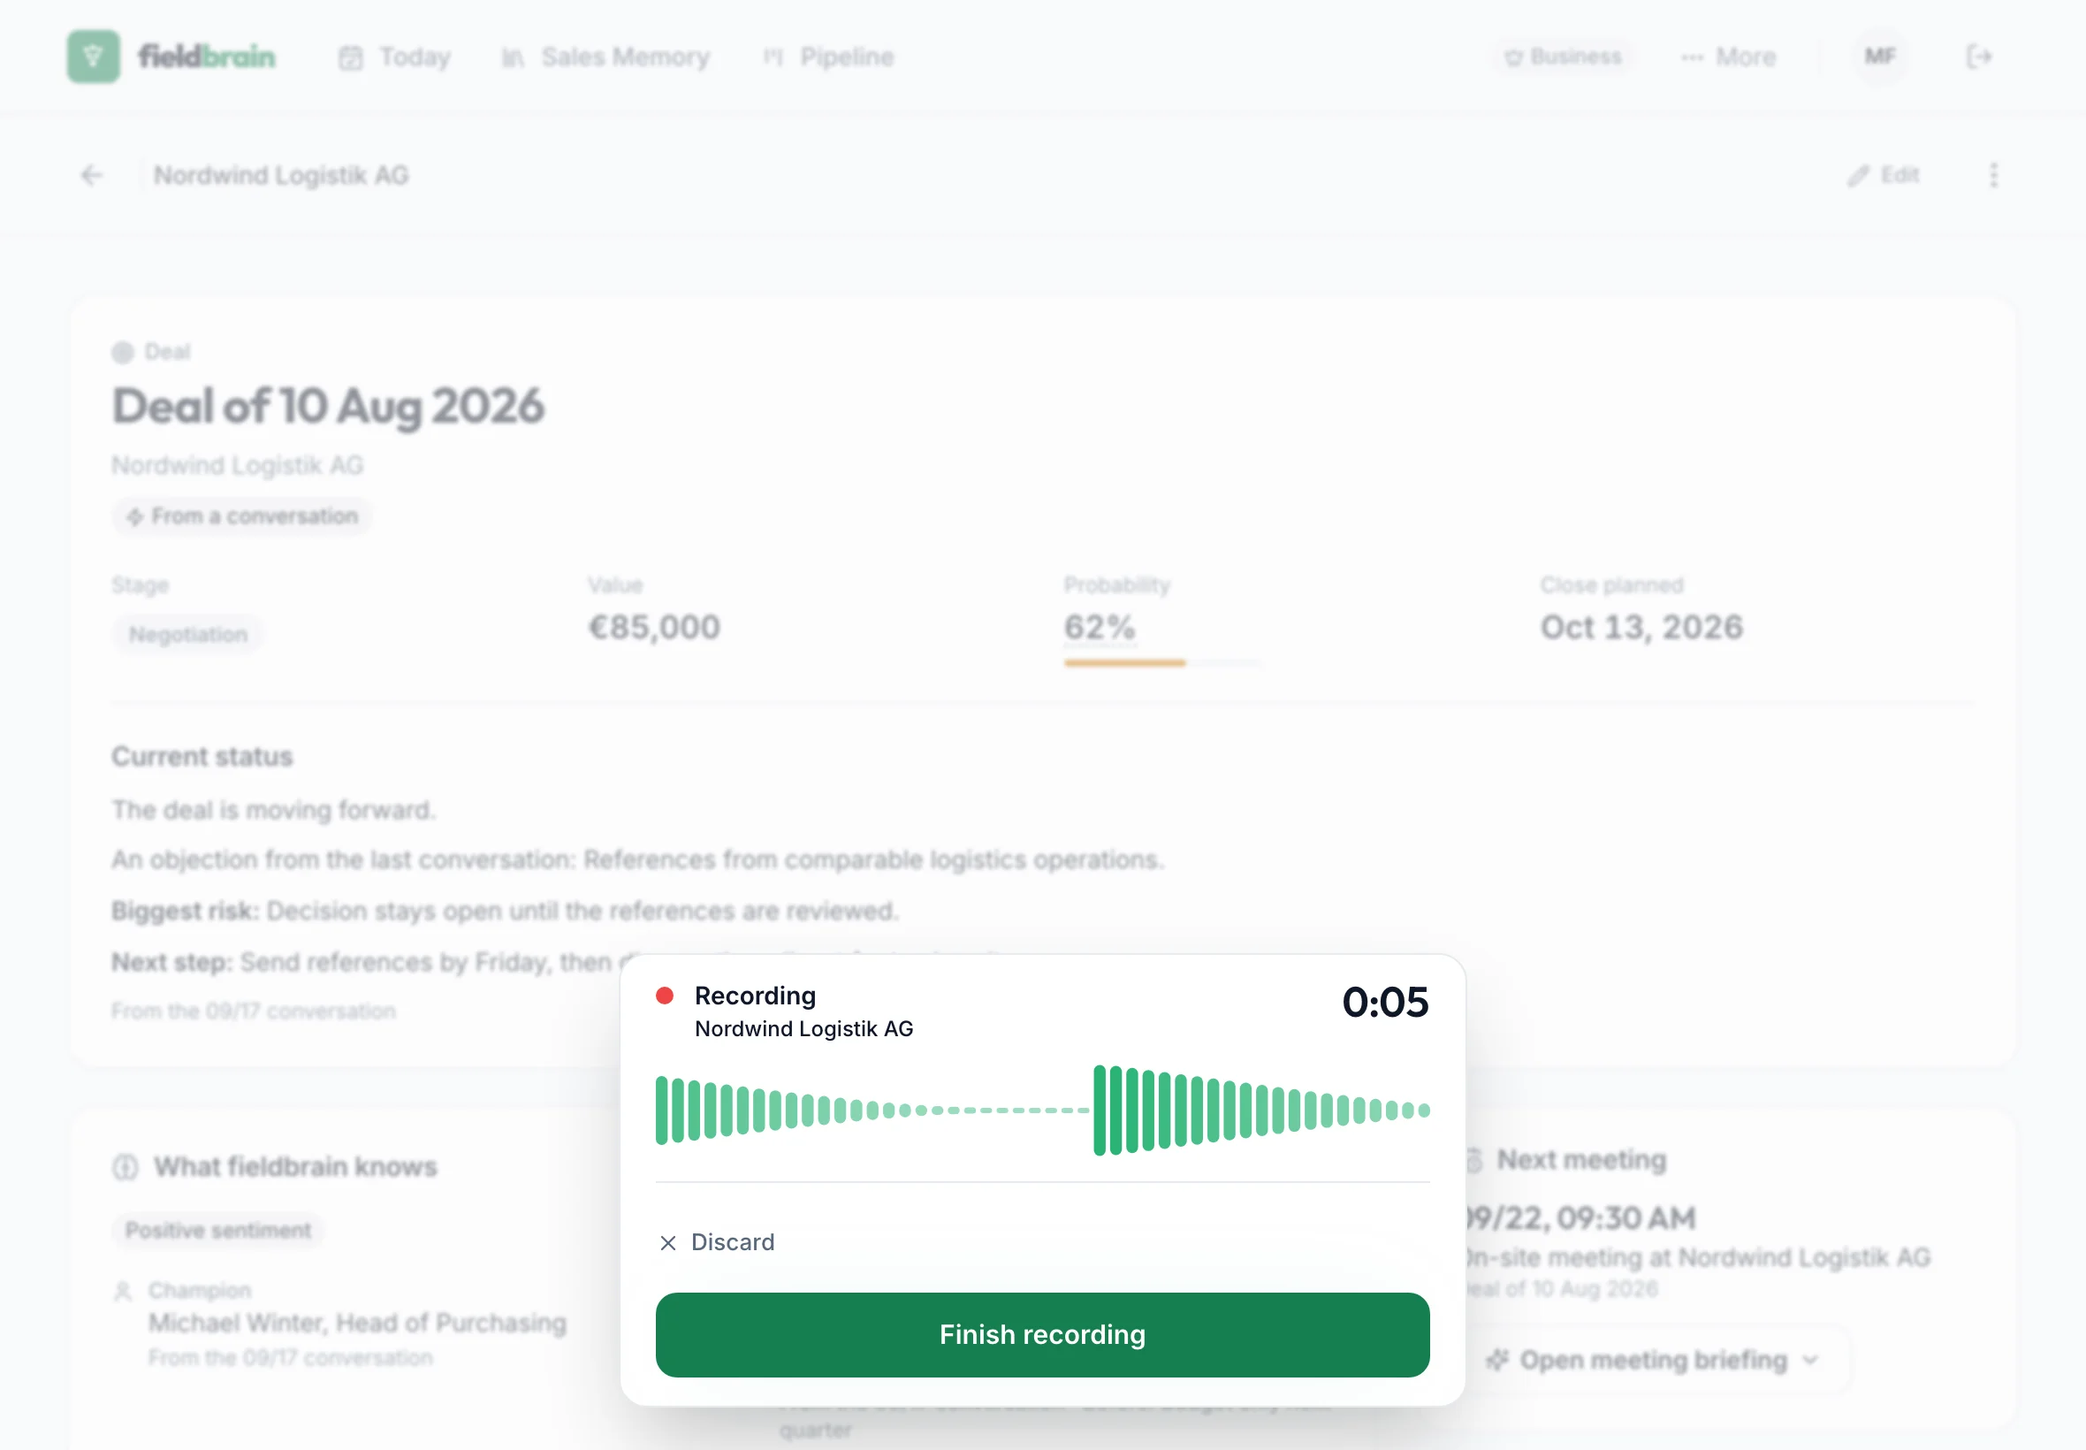Click the 'From a conversation' tag
The width and height of the screenshot is (2086, 1450).
point(242,516)
